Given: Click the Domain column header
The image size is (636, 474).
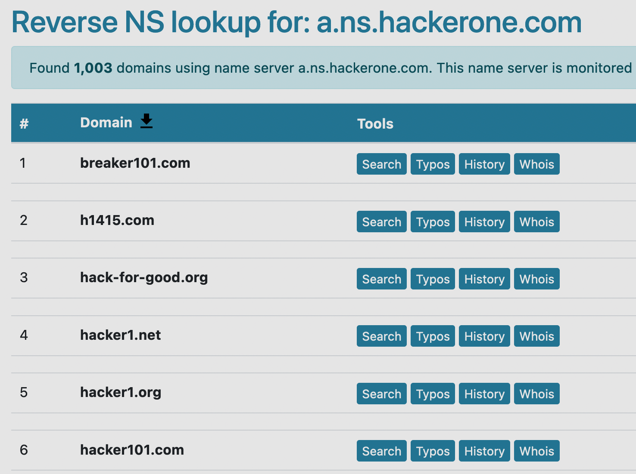Looking at the screenshot, I should 106,123.
